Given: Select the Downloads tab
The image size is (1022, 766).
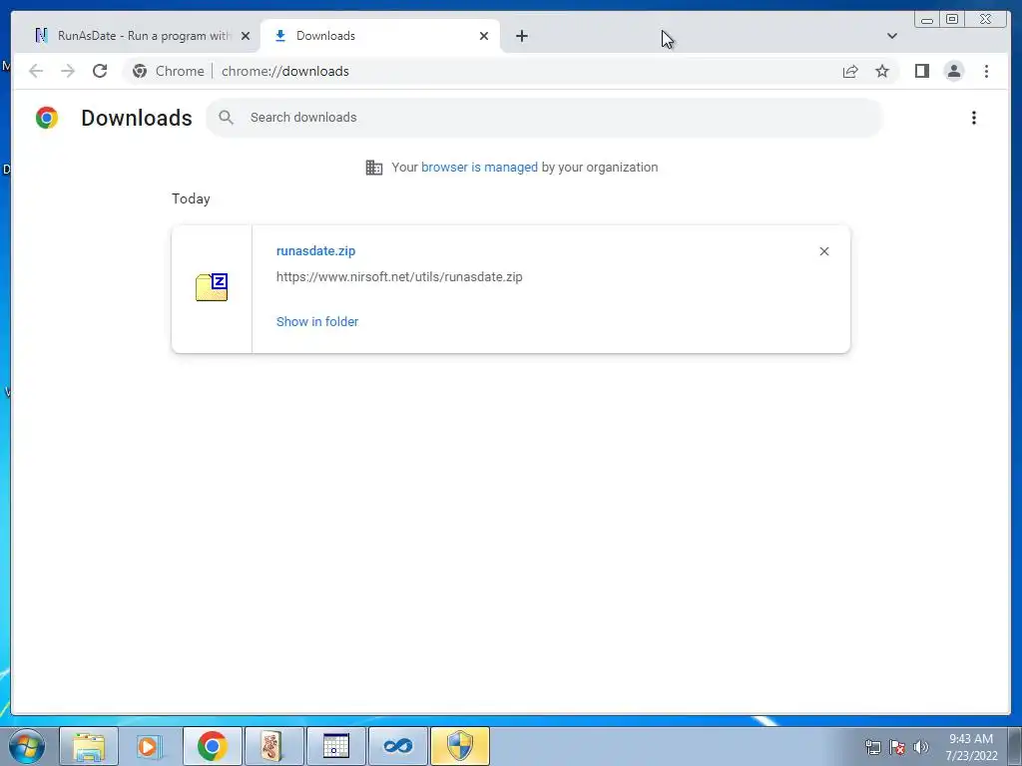Looking at the screenshot, I should (x=380, y=36).
